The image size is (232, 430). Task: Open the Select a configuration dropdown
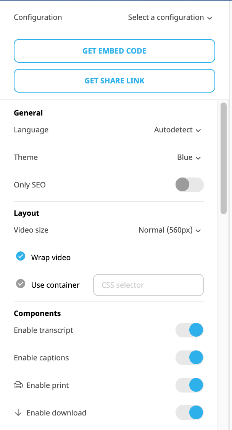click(170, 17)
